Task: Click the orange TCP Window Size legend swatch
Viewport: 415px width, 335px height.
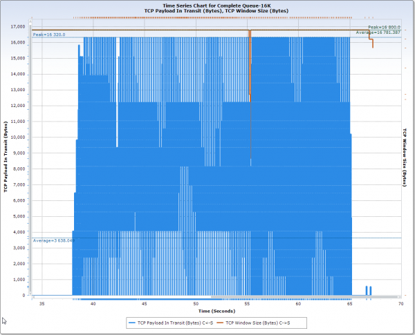Action: click(220, 323)
